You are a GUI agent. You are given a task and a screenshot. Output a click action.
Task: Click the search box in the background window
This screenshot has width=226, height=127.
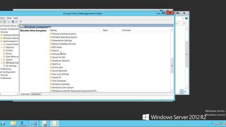point(181,24)
